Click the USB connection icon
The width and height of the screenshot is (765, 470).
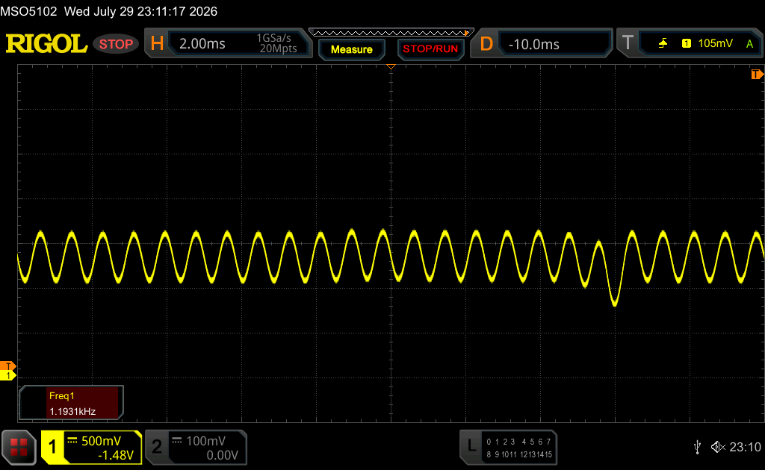pos(697,447)
